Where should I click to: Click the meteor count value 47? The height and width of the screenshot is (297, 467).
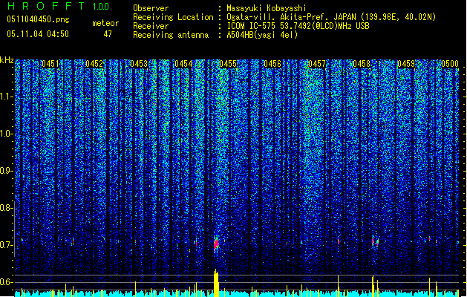coord(108,34)
